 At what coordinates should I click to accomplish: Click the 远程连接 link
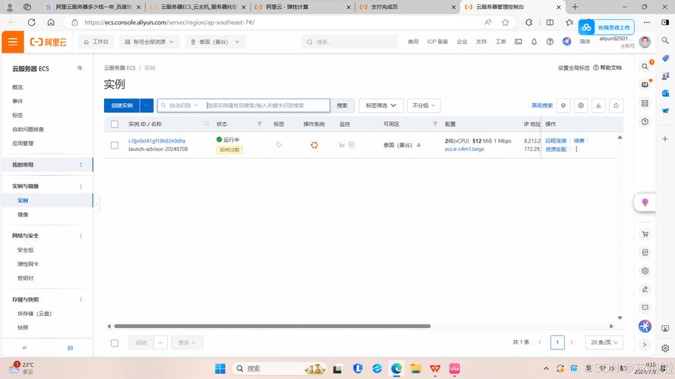[556, 140]
